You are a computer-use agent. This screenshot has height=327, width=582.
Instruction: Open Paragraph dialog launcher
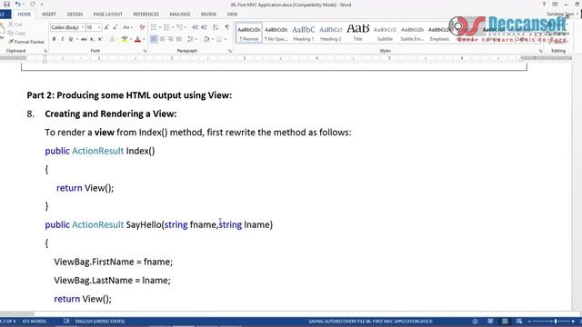[230, 51]
